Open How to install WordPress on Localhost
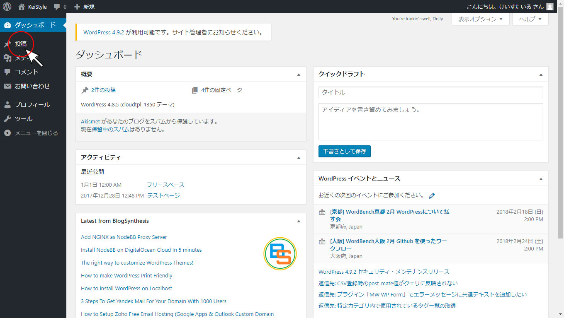Viewport: 564px width, 318px height. pyautogui.click(x=126, y=289)
